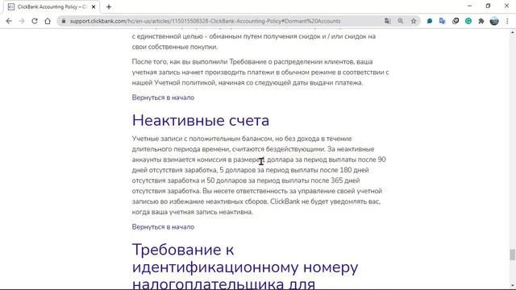Go back to the previous page

(9, 21)
